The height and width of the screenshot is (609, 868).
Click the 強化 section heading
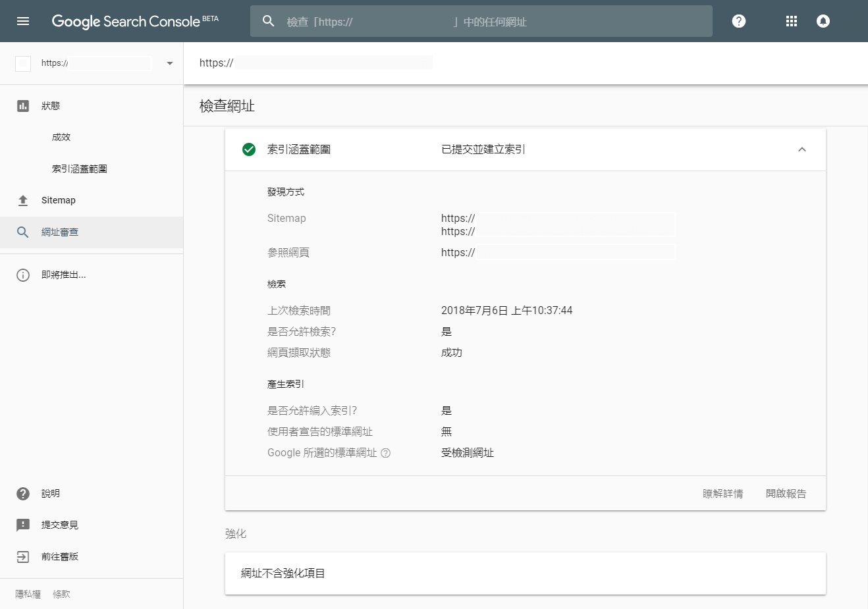tap(236, 534)
